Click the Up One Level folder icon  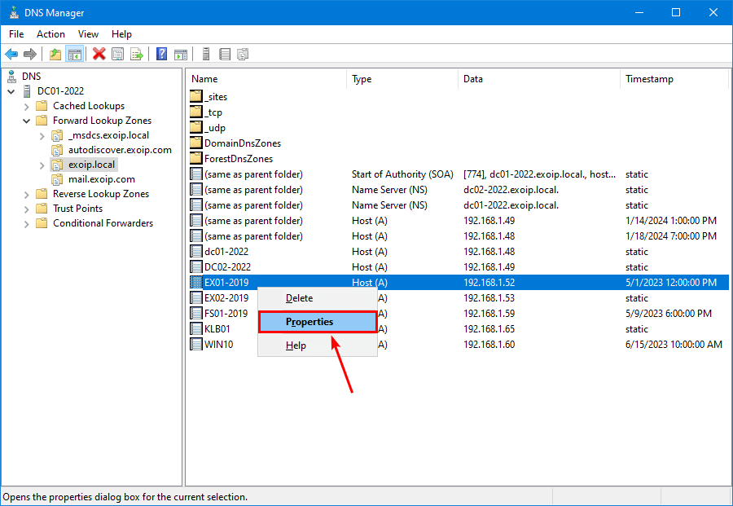tap(55, 55)
